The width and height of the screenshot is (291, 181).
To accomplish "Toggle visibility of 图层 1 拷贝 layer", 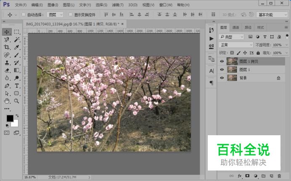I will tap(222, 61).
